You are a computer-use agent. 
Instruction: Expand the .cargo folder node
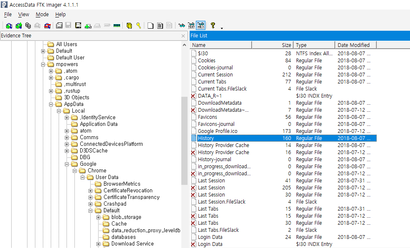tap(51, 78)
